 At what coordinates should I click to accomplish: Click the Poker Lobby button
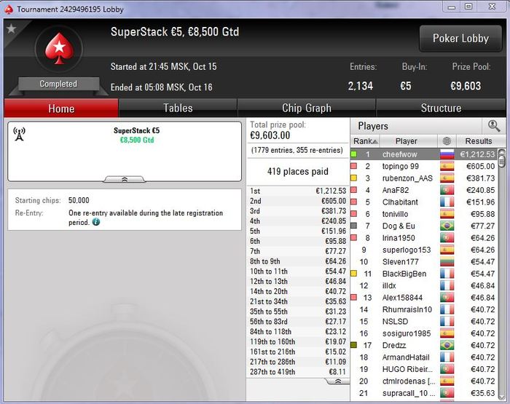coord(460,39)
